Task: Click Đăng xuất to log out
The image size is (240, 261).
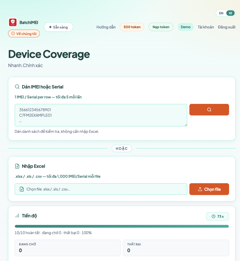Action: [227, 27]
